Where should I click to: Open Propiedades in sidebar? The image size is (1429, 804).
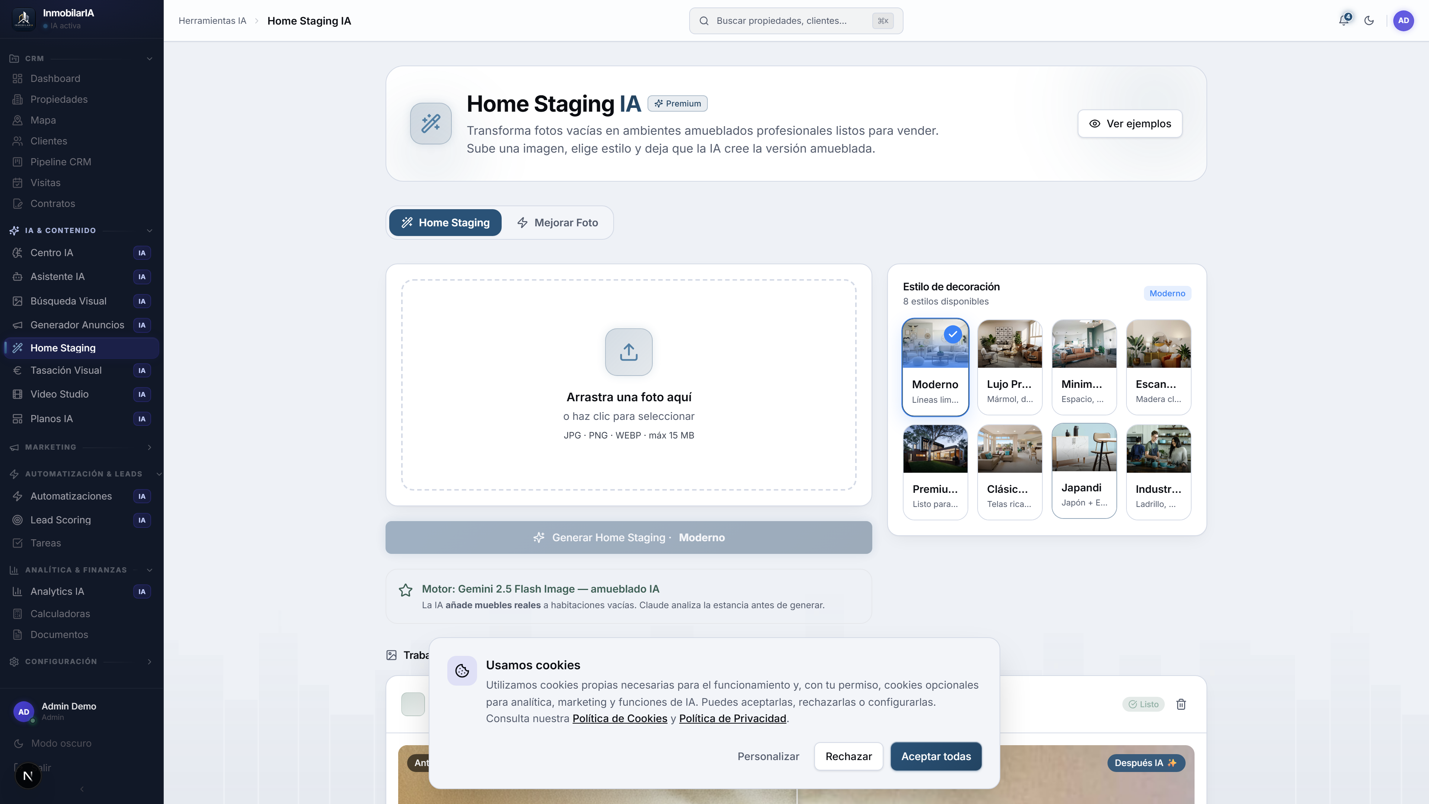[x=81, y=99]
